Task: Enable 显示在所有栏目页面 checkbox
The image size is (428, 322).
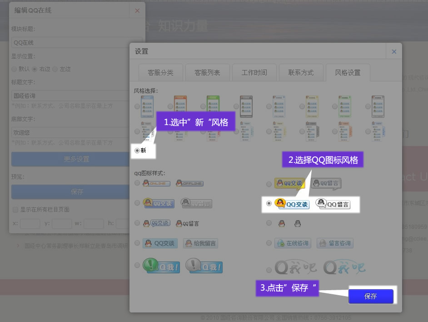Action: tap(15, 210)
